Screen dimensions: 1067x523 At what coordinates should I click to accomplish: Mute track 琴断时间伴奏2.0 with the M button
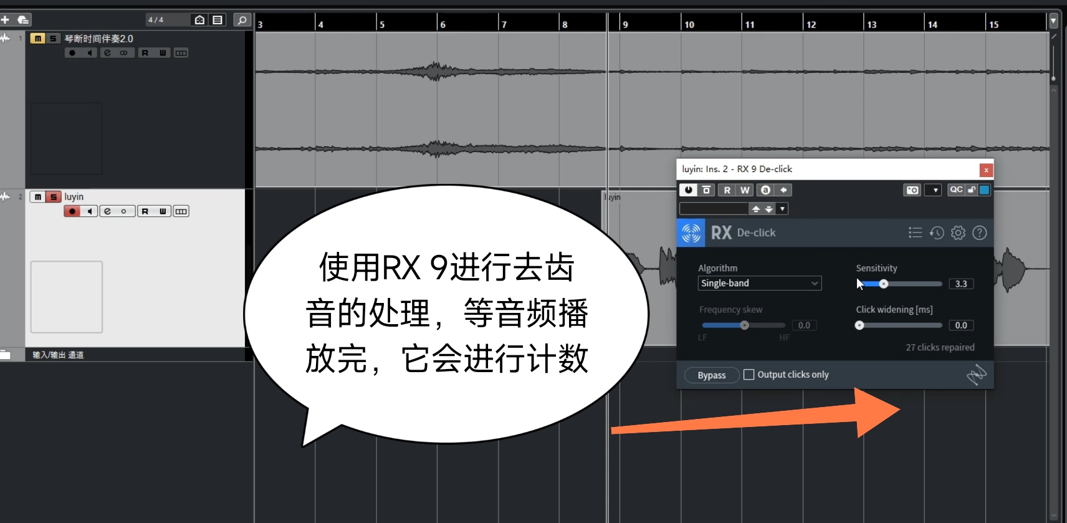[37, 39]
